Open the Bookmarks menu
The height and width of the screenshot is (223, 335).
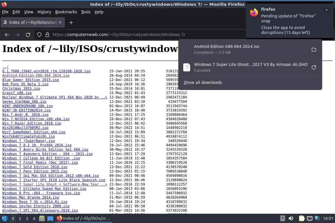[x=66, y=12]
